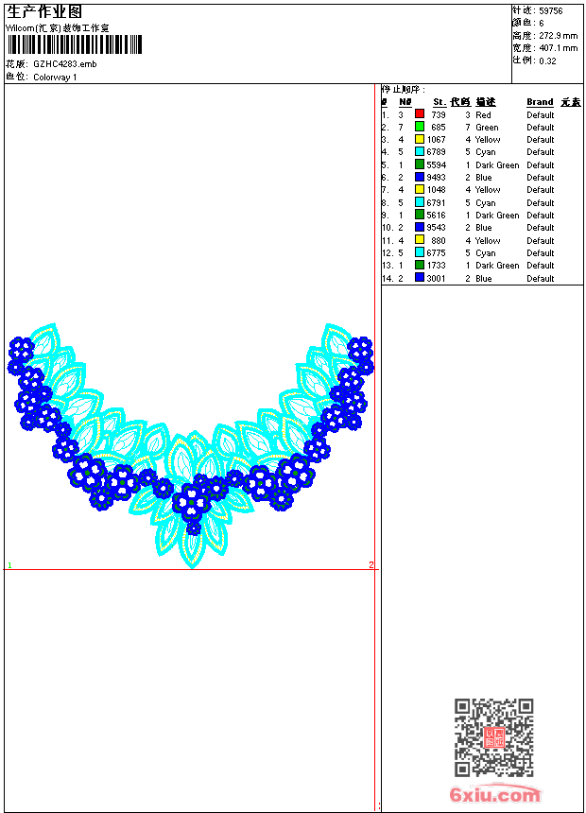Viewport: 586px width, 813px height.
Task: Click the Dark Green description in stop 9
Action: coord(497,216)
